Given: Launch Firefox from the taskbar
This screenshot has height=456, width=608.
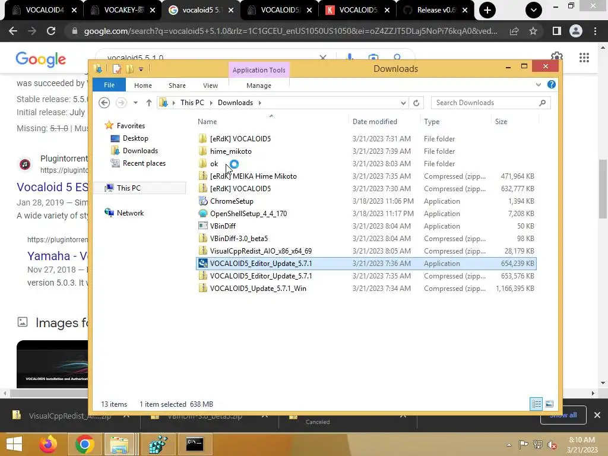Looking at the screenshot, I should pos(47,444).
